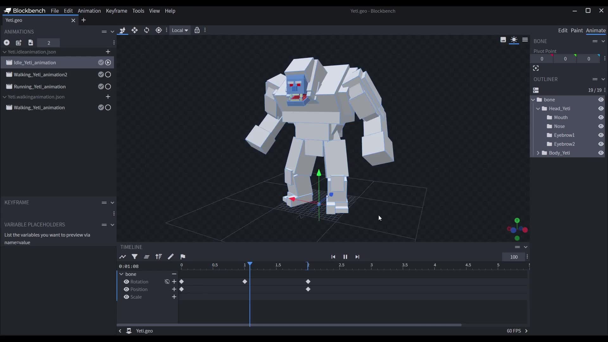Hide the Mouth bone in the outliner
Image resolution: width=608 pixels, height=342 pixels.
601,117
